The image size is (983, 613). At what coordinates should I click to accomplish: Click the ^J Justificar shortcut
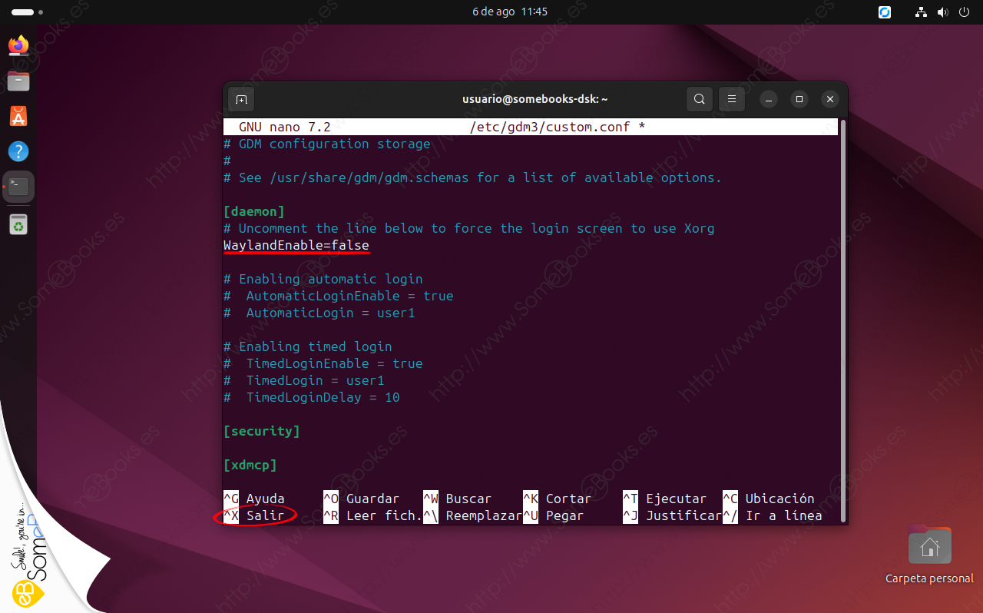673,515
